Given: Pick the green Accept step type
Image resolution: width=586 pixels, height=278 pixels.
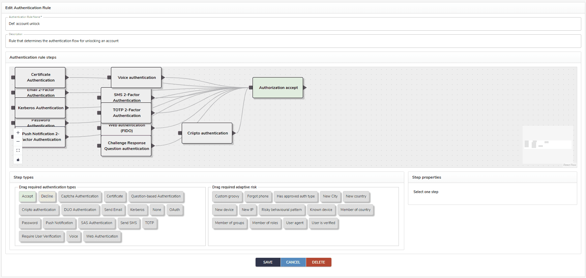Looking at the screenshot, I should pyautogui.click(x=27, y=196).
